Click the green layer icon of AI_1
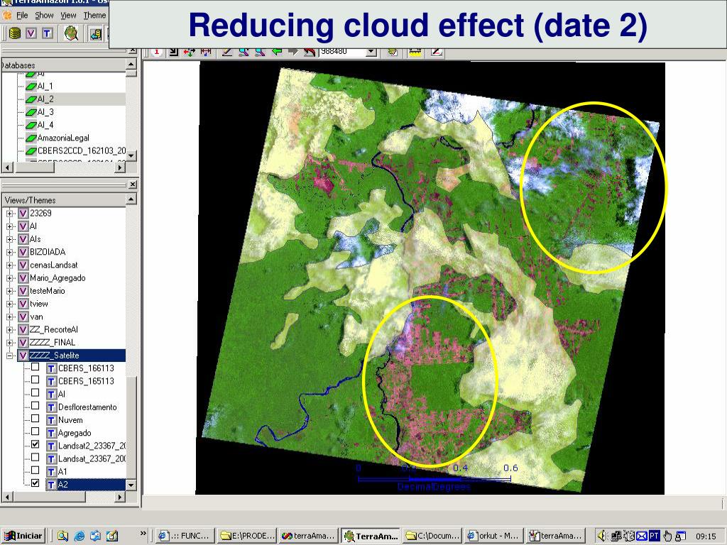 tap(31, 86)
